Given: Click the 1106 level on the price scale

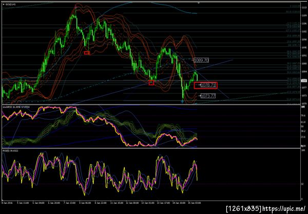Looking at the screenshot, I should (x=304, y=24).
